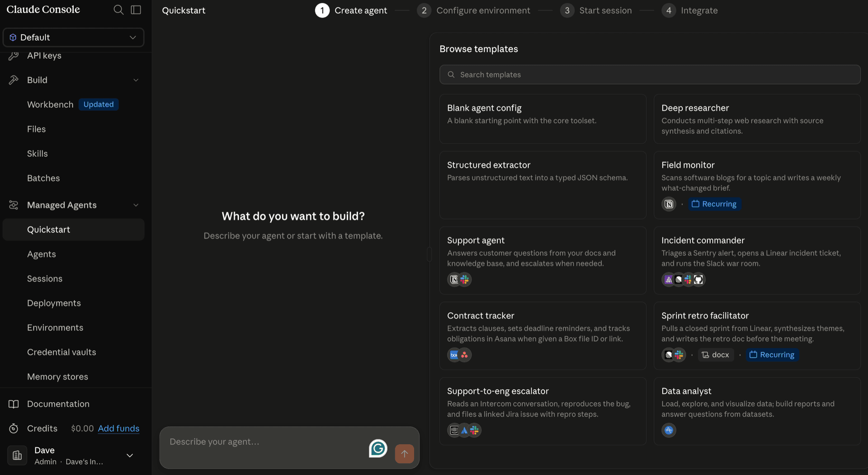
Task: Click the Credits timer icon
Action: coord(14,428)
